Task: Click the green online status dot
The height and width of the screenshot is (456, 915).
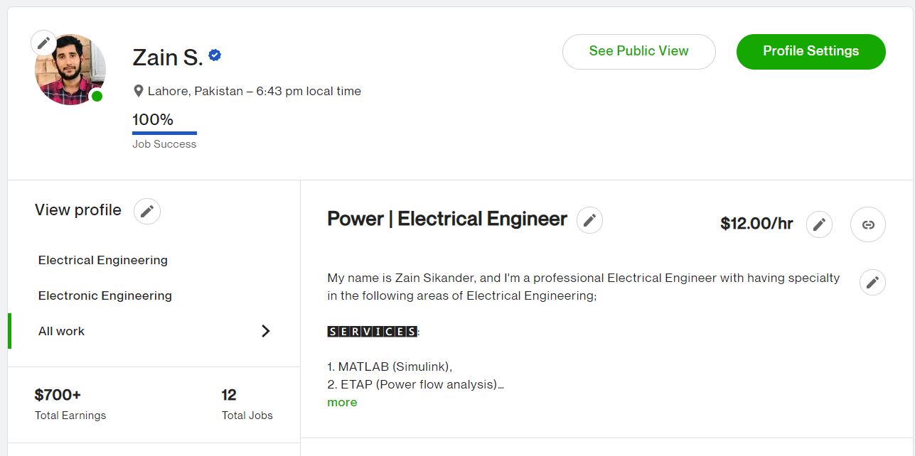Action: pos(97,97)
